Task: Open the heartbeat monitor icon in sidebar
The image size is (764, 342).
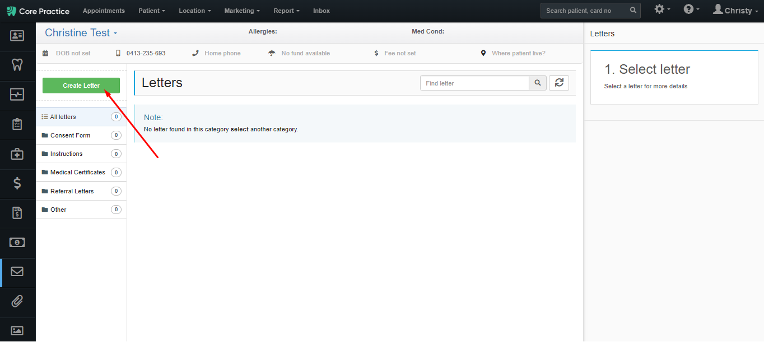Action: point(17,94)
